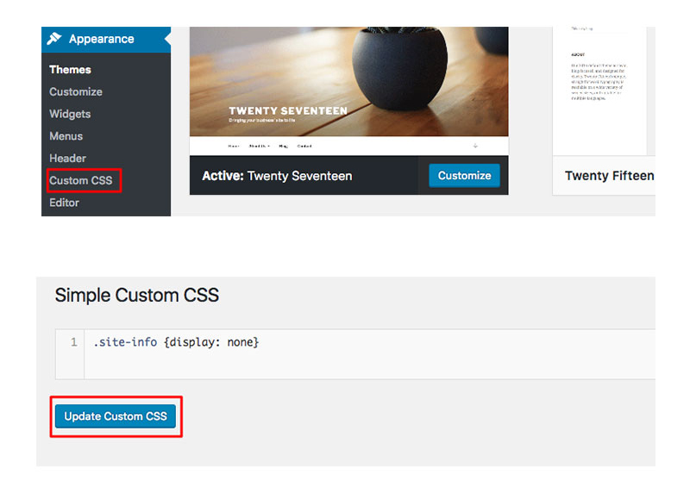This screenshot has width=690, height=494.
Task: Click the 'Active: Twenty Seventeen' label
Action: point(277,176)
